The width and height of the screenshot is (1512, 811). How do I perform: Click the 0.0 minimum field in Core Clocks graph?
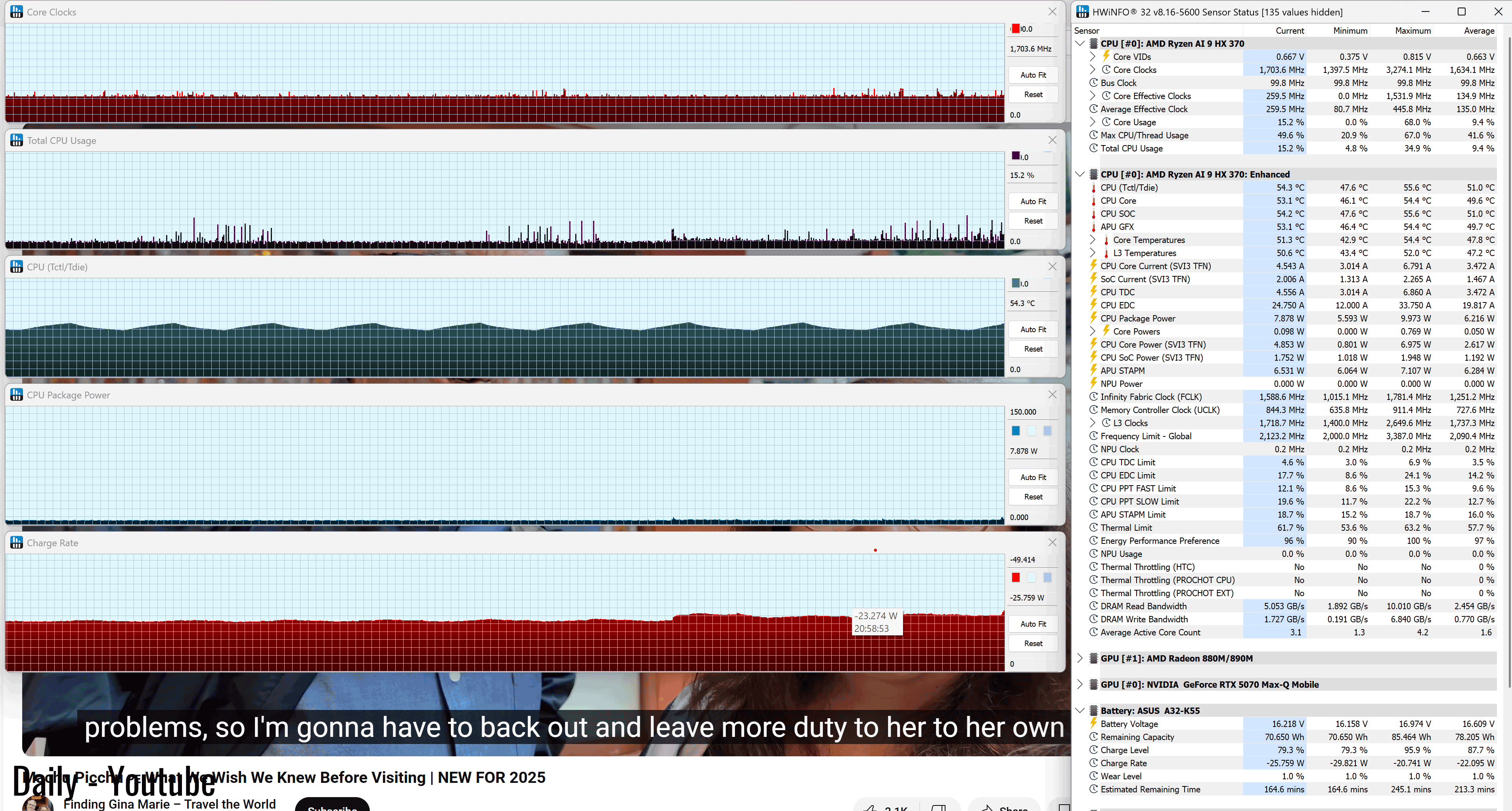(1032, 115)
